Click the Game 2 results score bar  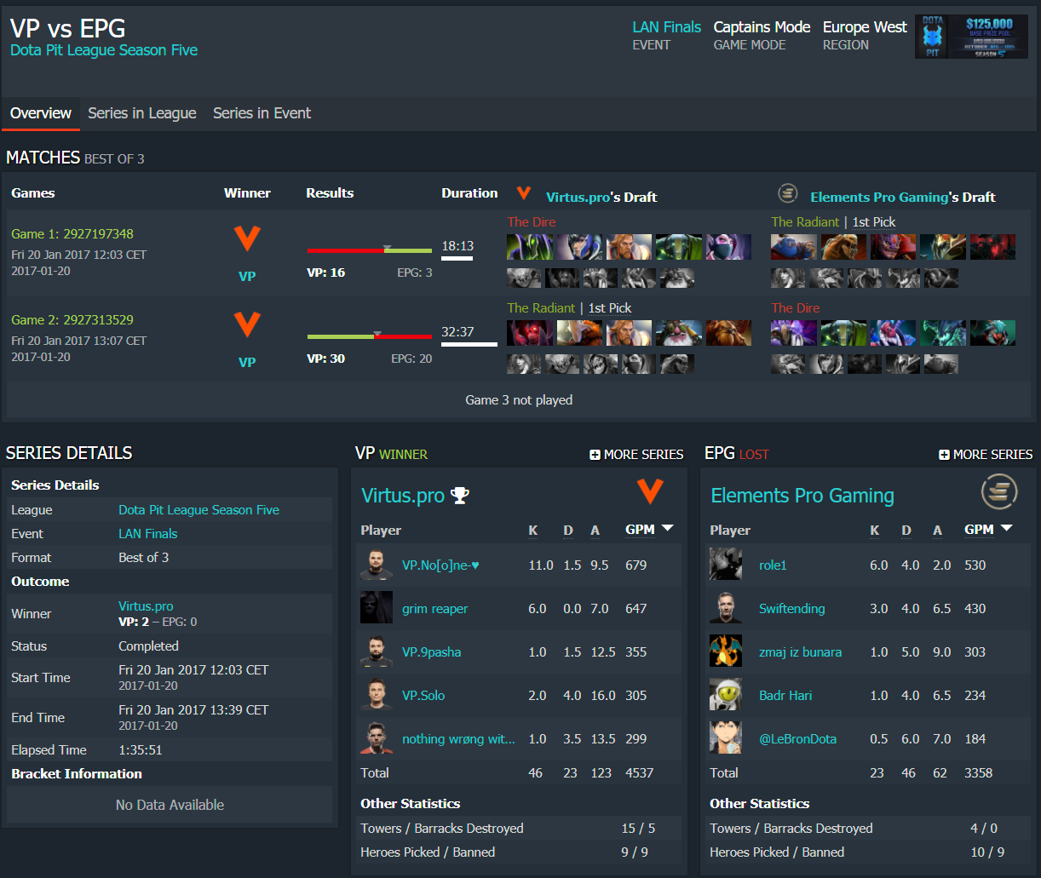(369, 336)
